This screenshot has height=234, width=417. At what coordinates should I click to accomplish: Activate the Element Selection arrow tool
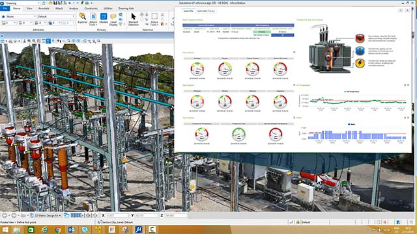[x=133, y=19]
